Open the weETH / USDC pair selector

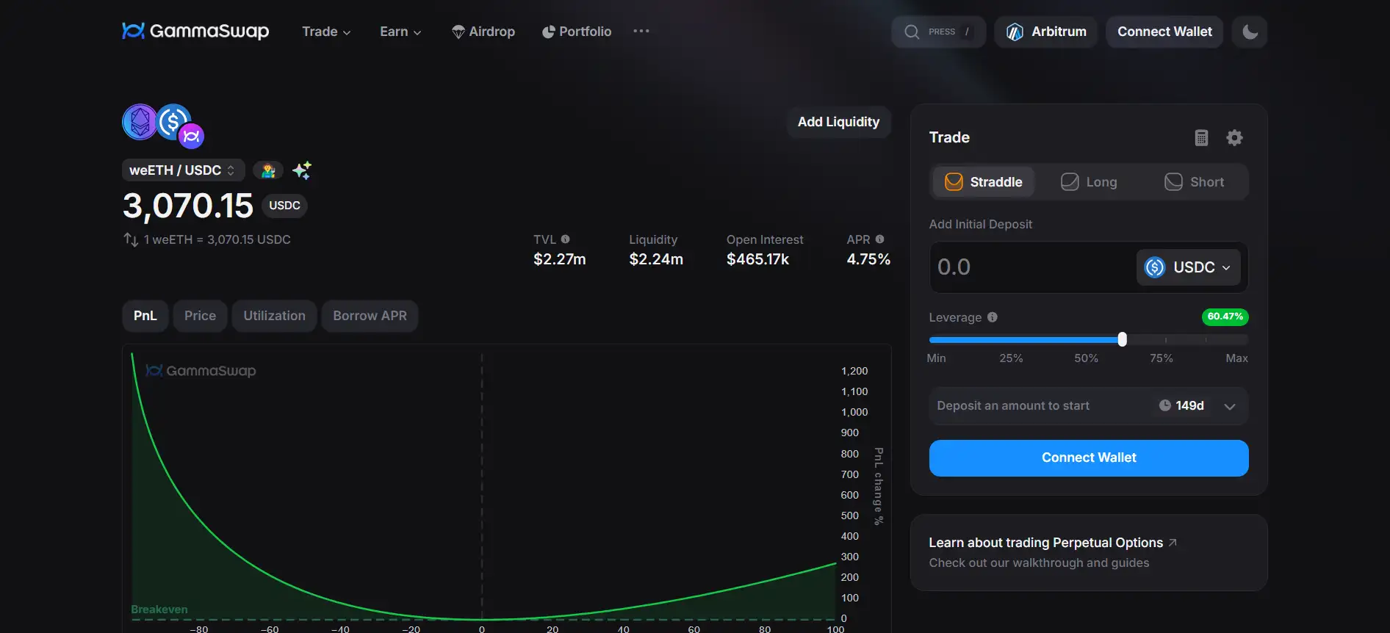tap(183, 170)
